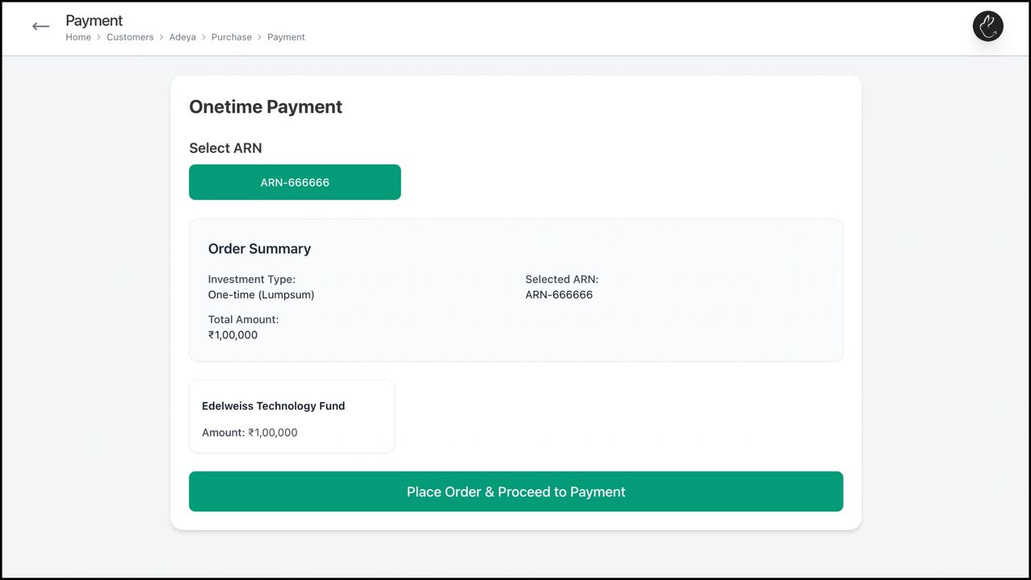The image size is (1031, 580).
Task: Go to Home in the breadcrumb
Action: [x=78, y=37]
